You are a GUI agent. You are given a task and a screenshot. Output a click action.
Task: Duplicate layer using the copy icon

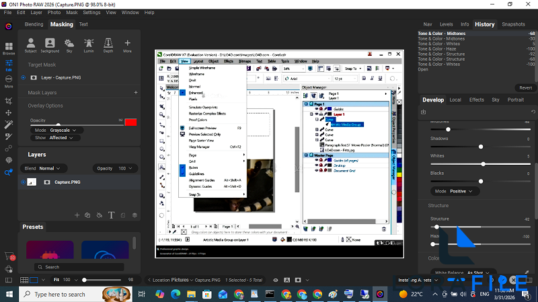point(87,215)
